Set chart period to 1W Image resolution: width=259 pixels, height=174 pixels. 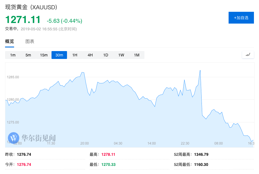pyautogui.click(x=121, y=55)
